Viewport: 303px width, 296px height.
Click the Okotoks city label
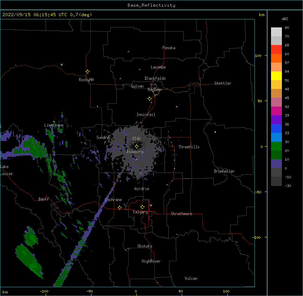[x=145, y=246]
